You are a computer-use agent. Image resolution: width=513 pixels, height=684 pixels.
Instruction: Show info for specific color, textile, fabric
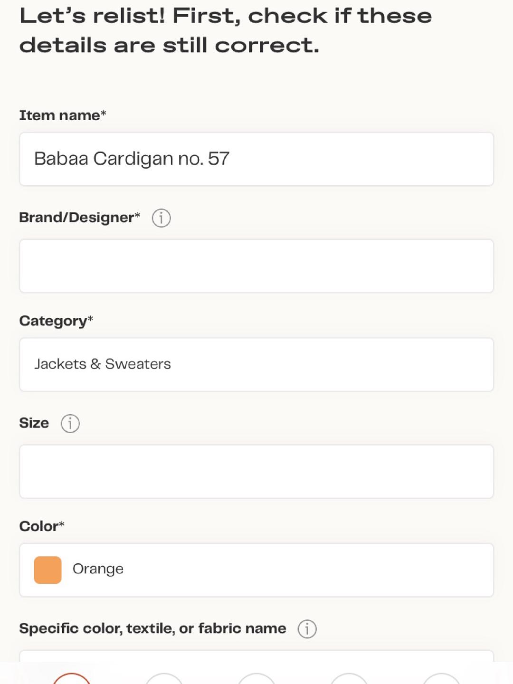[x=307, y=629]
